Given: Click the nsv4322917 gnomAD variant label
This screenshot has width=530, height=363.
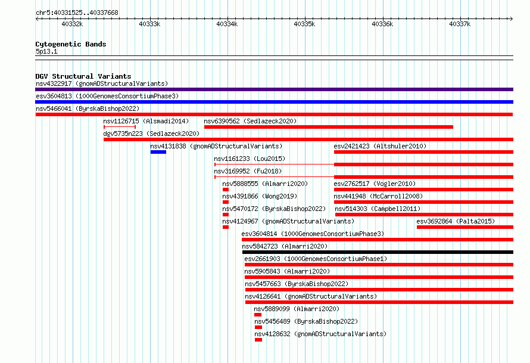Looking at the screenshot, I should pos(102,83).
